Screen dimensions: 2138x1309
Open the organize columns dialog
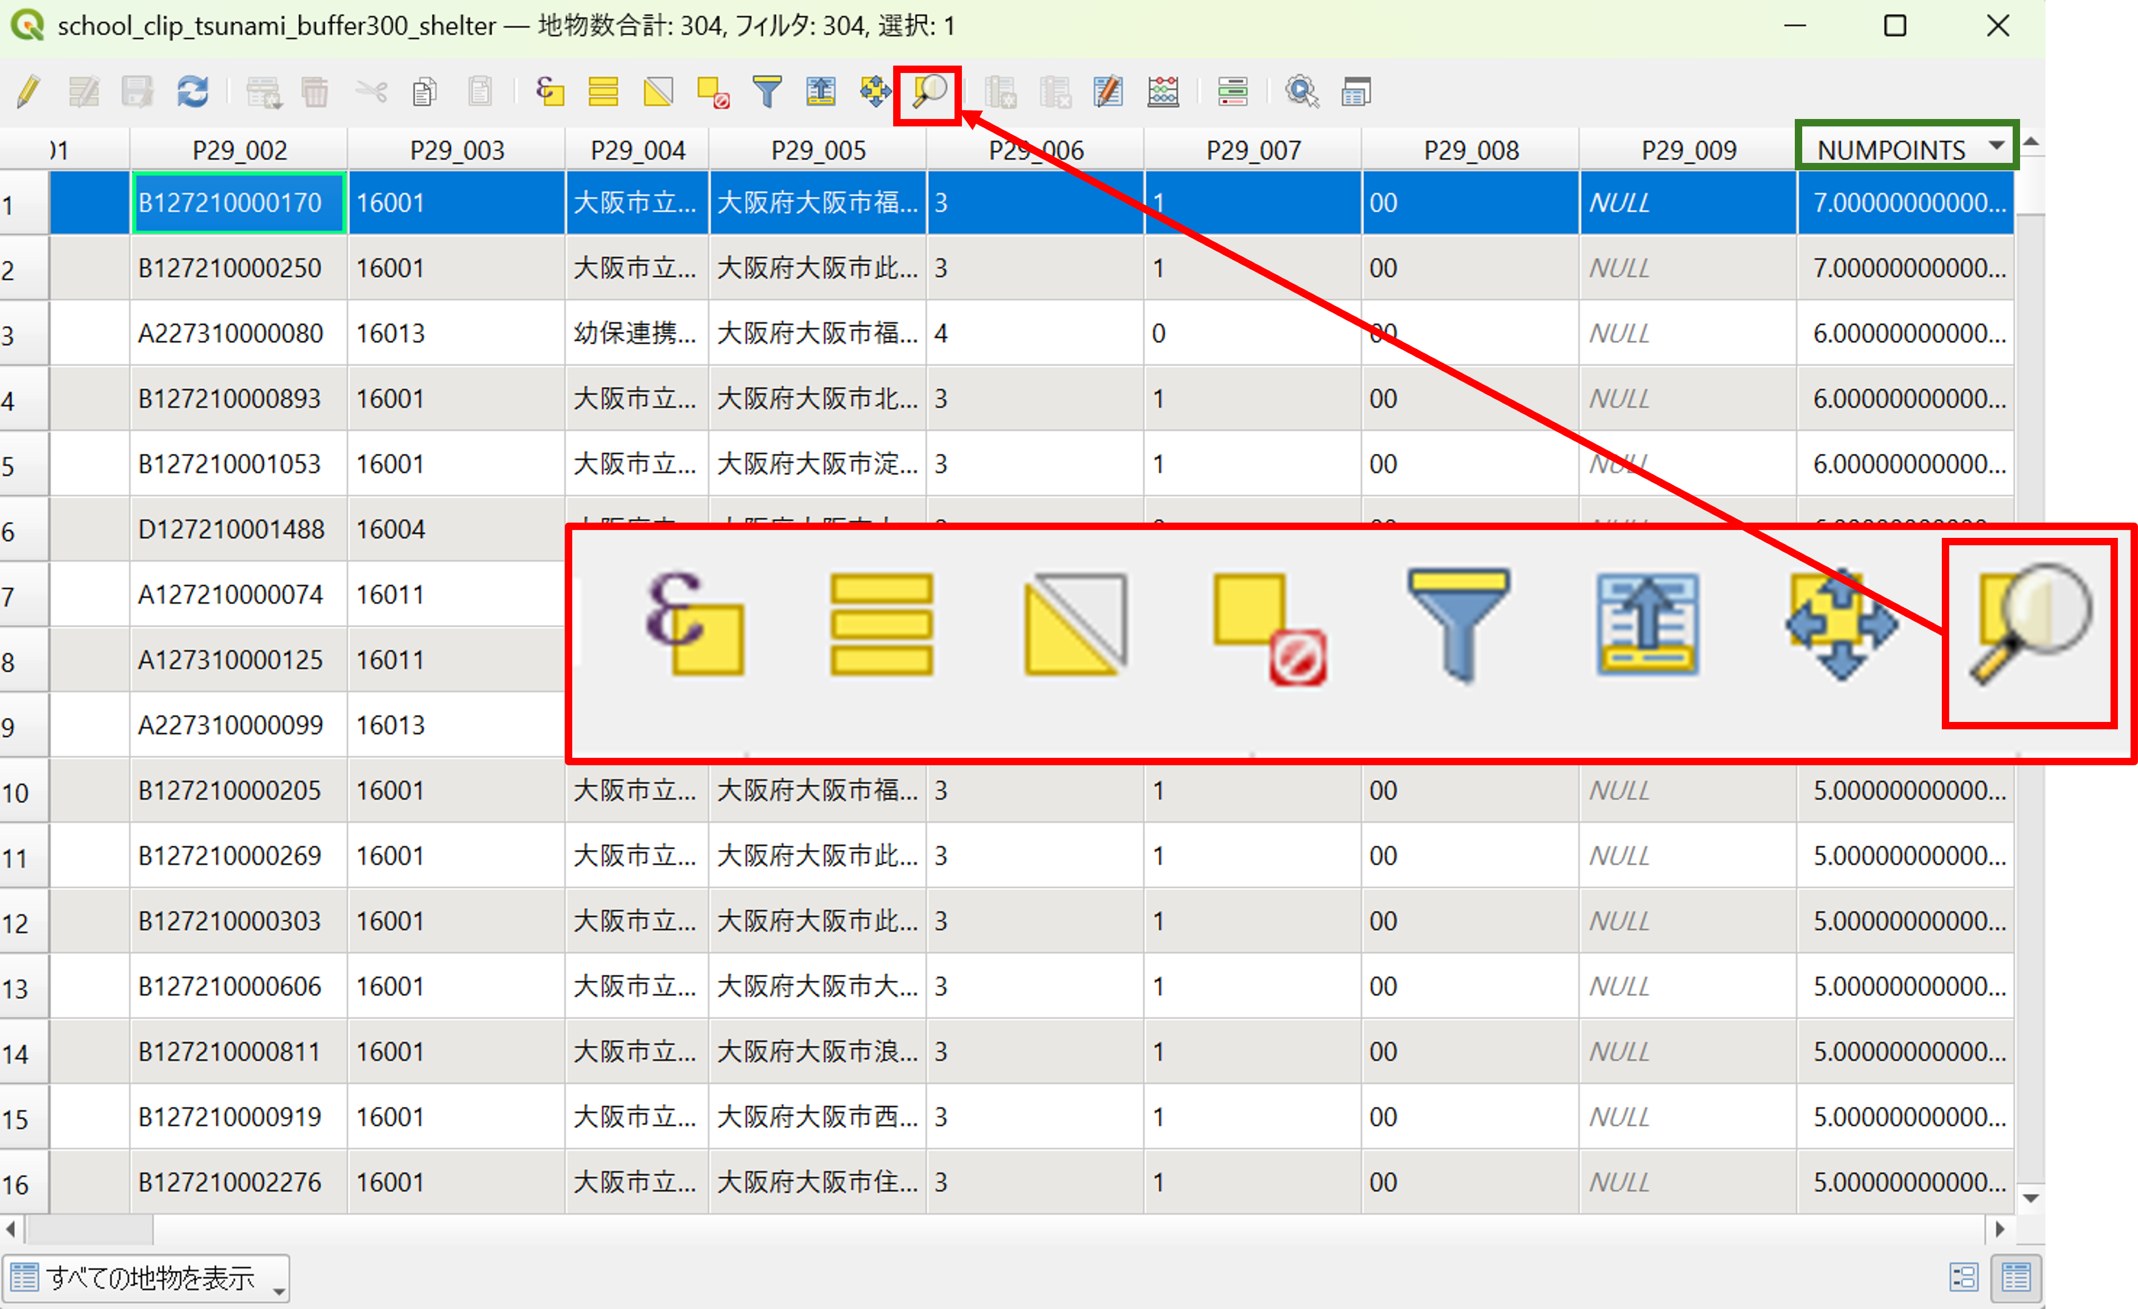[1109, 91]
